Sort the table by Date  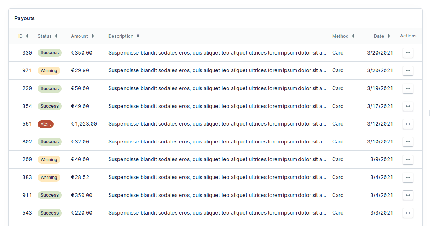tap(381, 36)
